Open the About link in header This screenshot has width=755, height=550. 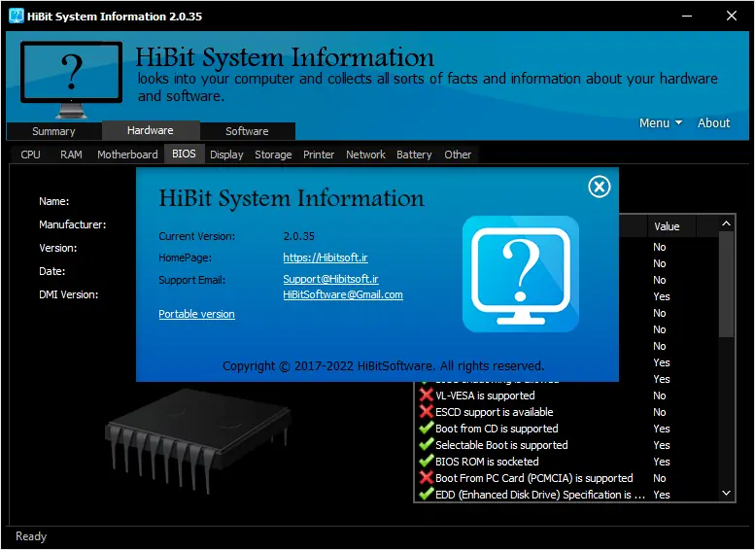tap(713, 122)
